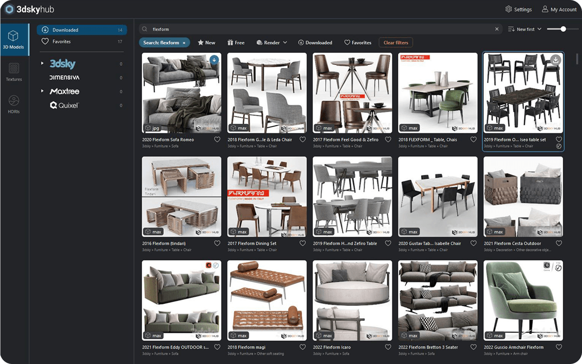Favorite 2022 Flexform Bretton 3 Seater
Viewport: 582px width, 364px height.
[x=474, y=347]
